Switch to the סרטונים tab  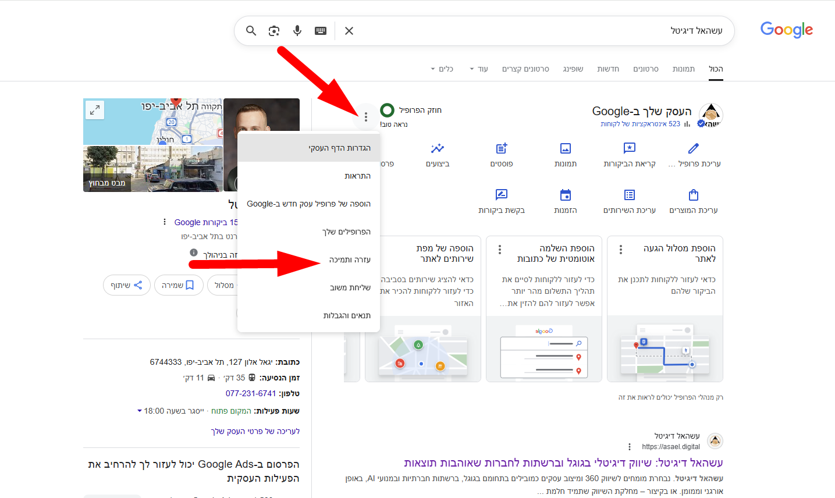[x=646, y=69]
